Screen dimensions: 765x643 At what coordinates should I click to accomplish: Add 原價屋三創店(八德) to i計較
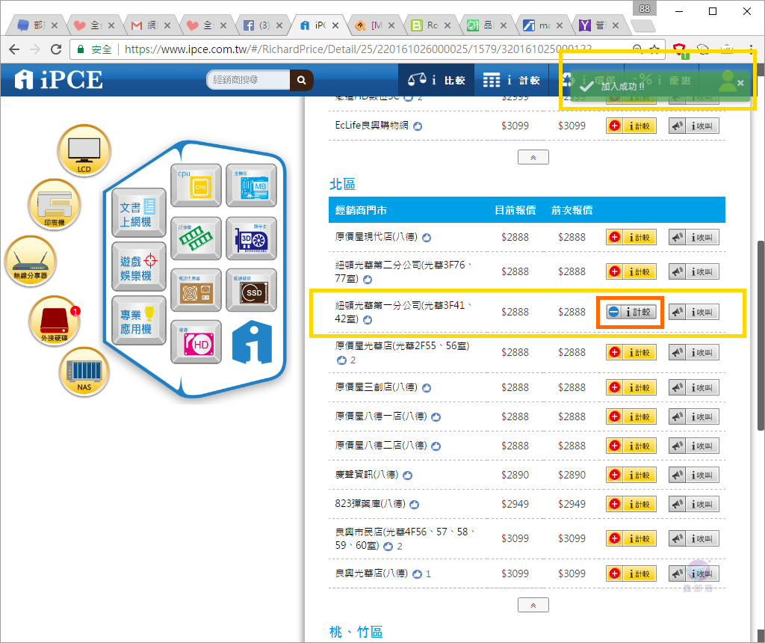coord(631,387)
